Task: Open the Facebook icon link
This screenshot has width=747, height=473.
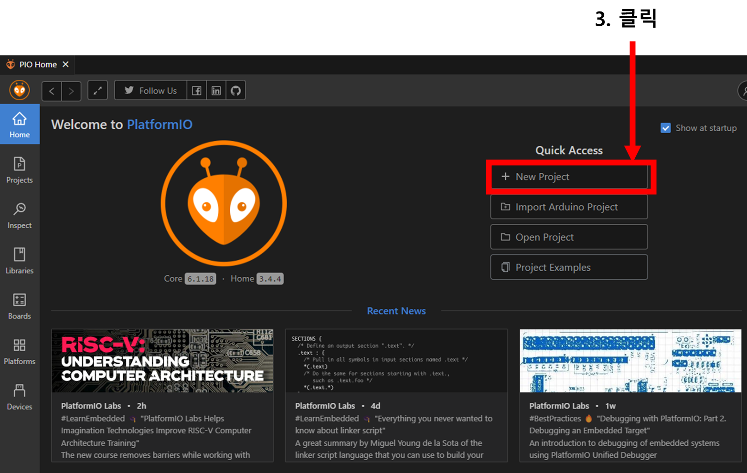Action: coord(196,90)
